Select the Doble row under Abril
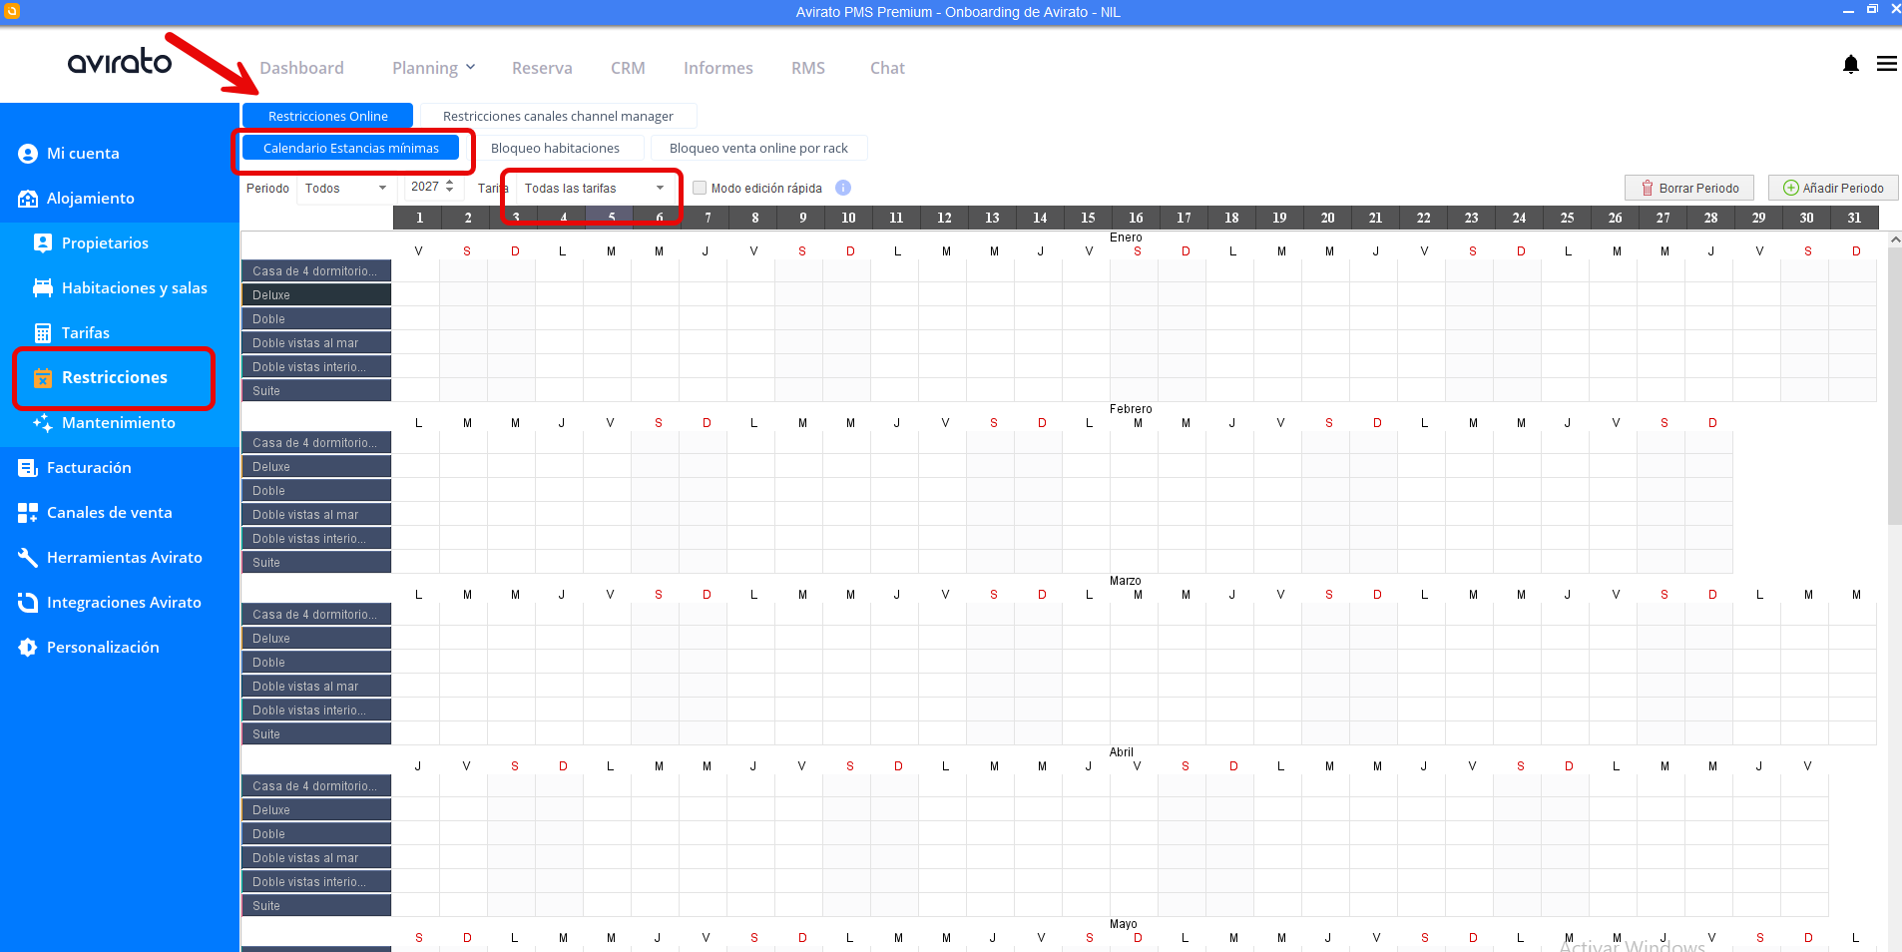 316,834
